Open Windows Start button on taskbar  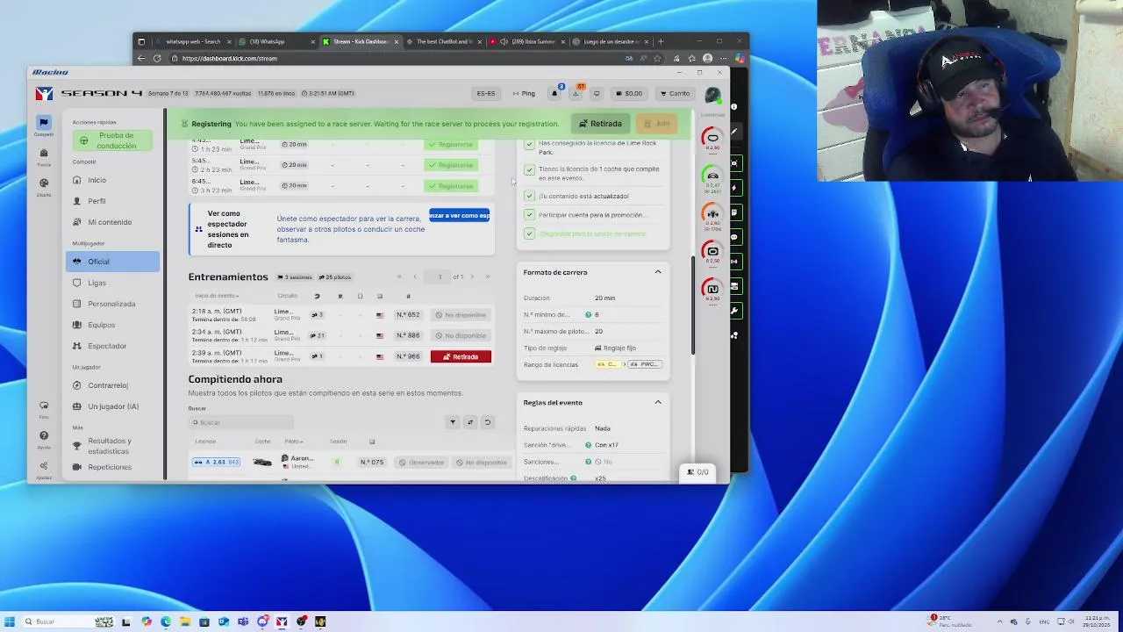tap(10, 621)
